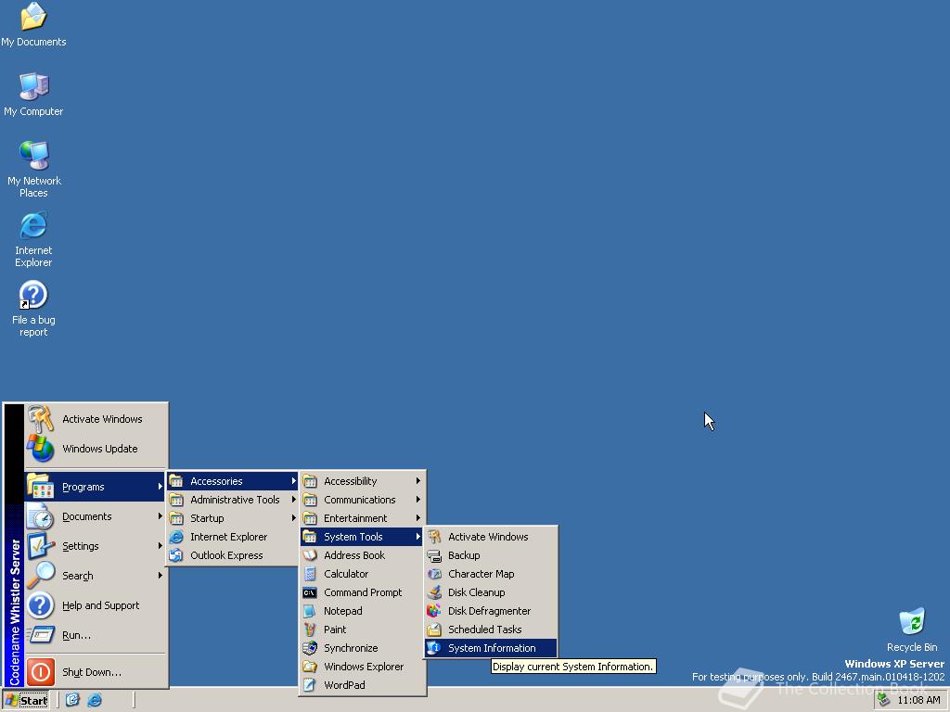Click the Backup icon in System Tools
The image size is (950, 712).
434,555
